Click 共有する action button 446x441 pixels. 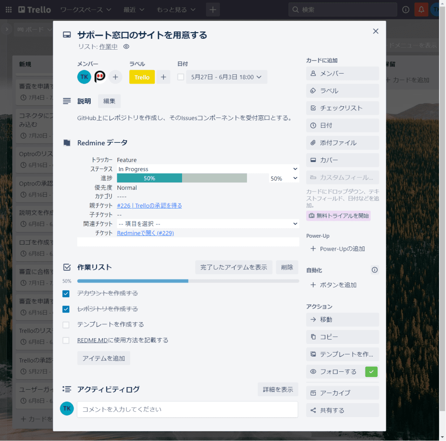[x=342, y=410]
